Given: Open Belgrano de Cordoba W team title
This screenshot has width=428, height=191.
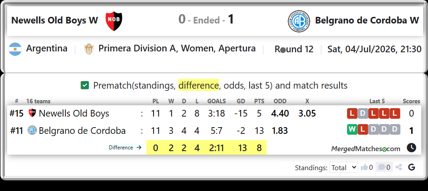Looking at the screenshot, I should tap(367, 20).
